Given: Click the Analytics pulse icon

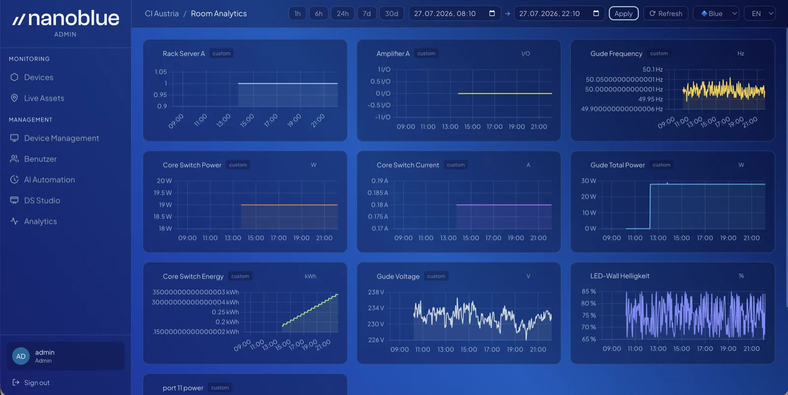Looking at the screenshot, I should [14, 221].
